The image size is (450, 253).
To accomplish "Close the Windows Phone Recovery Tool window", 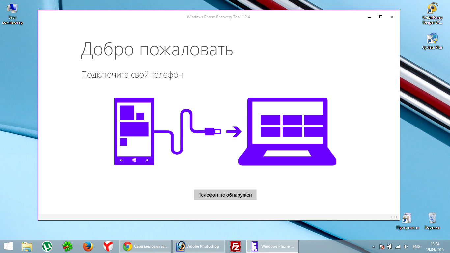I will tap(392, 17).
